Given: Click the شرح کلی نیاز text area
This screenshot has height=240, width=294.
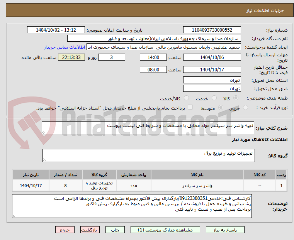Looking at the screenshot, I should coord(148,128).
